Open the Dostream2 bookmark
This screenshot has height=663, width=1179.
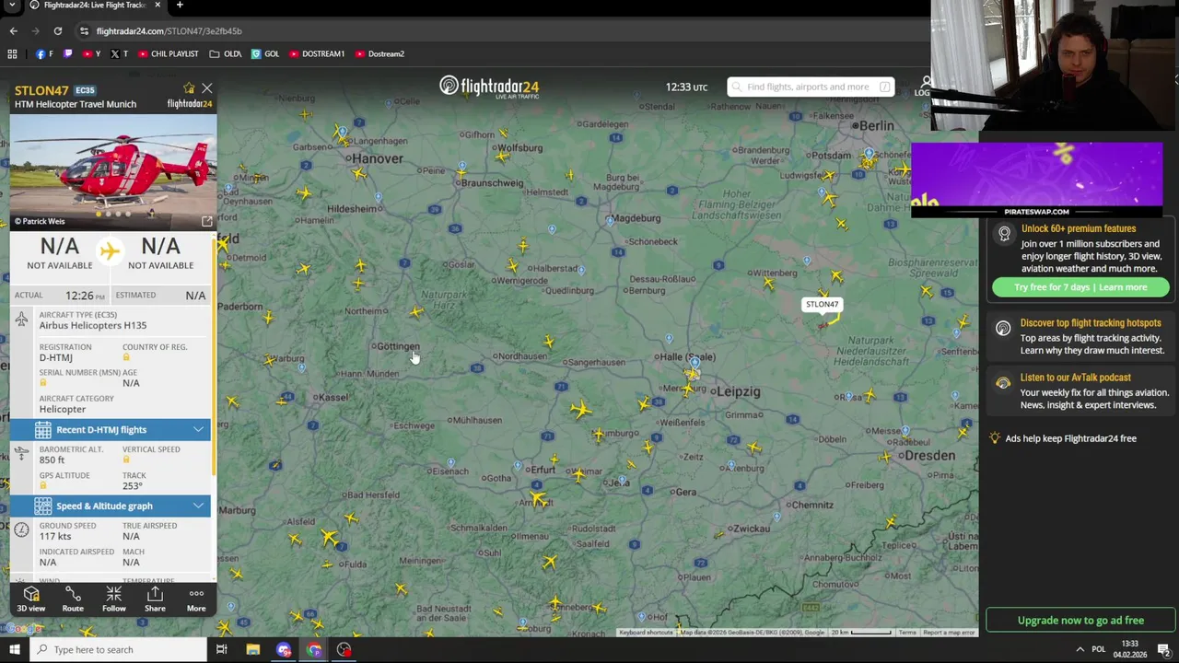click(x=379, y=54)
